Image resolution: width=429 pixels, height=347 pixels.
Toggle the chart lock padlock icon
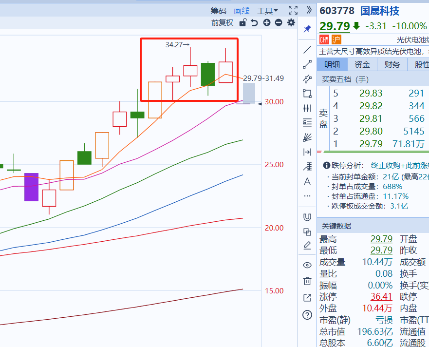tap(242, 22)
